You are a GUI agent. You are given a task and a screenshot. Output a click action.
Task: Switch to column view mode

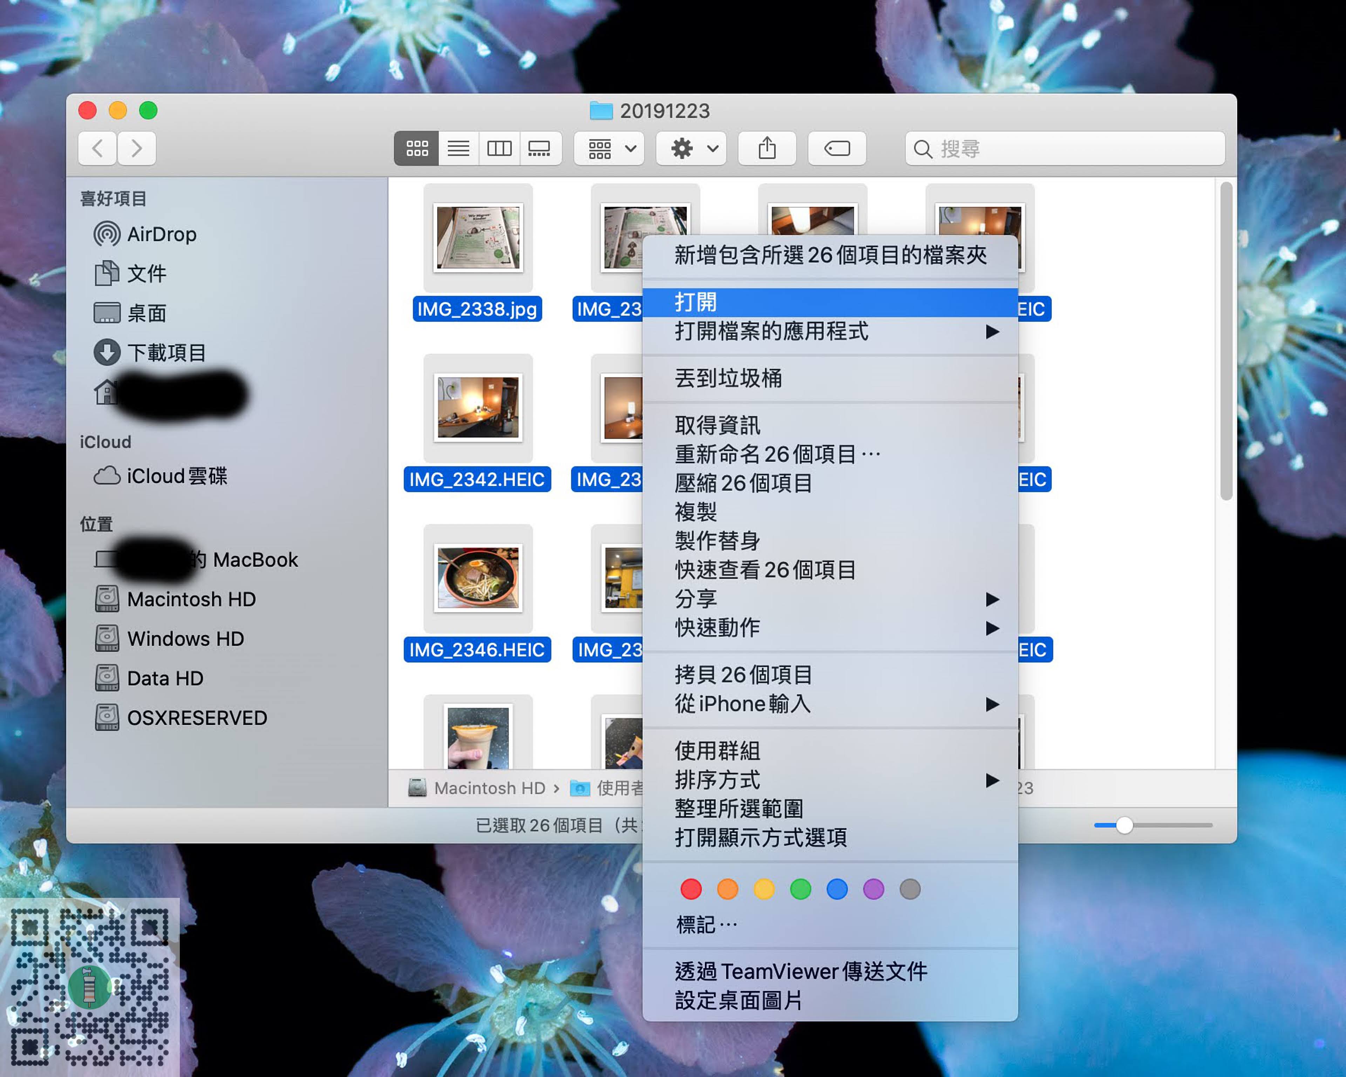point(499,148)
